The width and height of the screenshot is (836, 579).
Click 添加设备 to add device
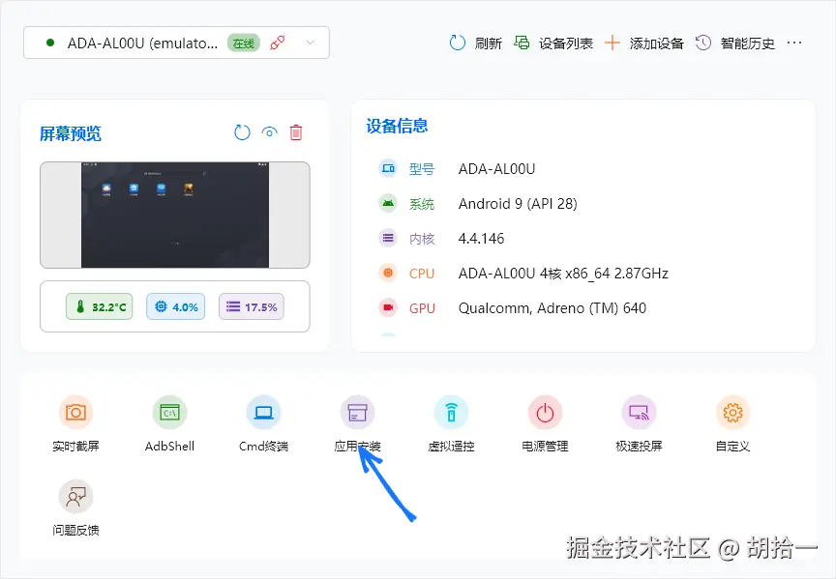[x=644, y=43]
